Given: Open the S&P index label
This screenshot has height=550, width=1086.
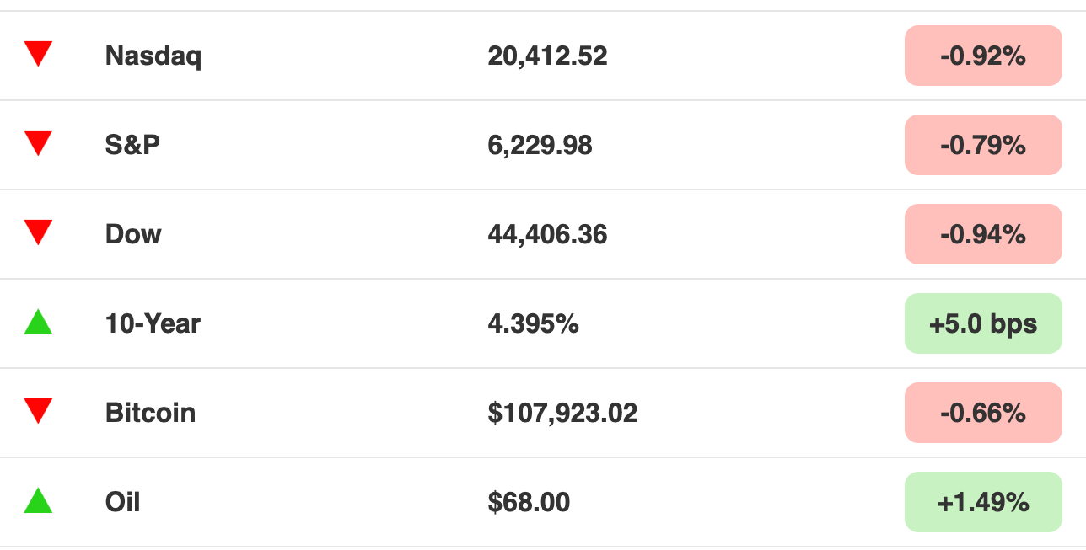Looking at the screenshot, I should click(132, 145).
